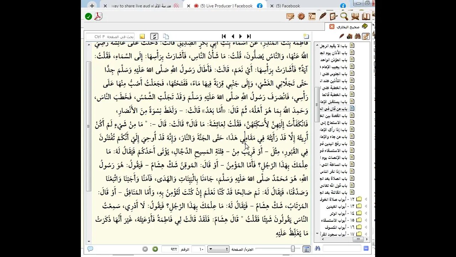Open the magnifying glass search tool

point(344,16)
